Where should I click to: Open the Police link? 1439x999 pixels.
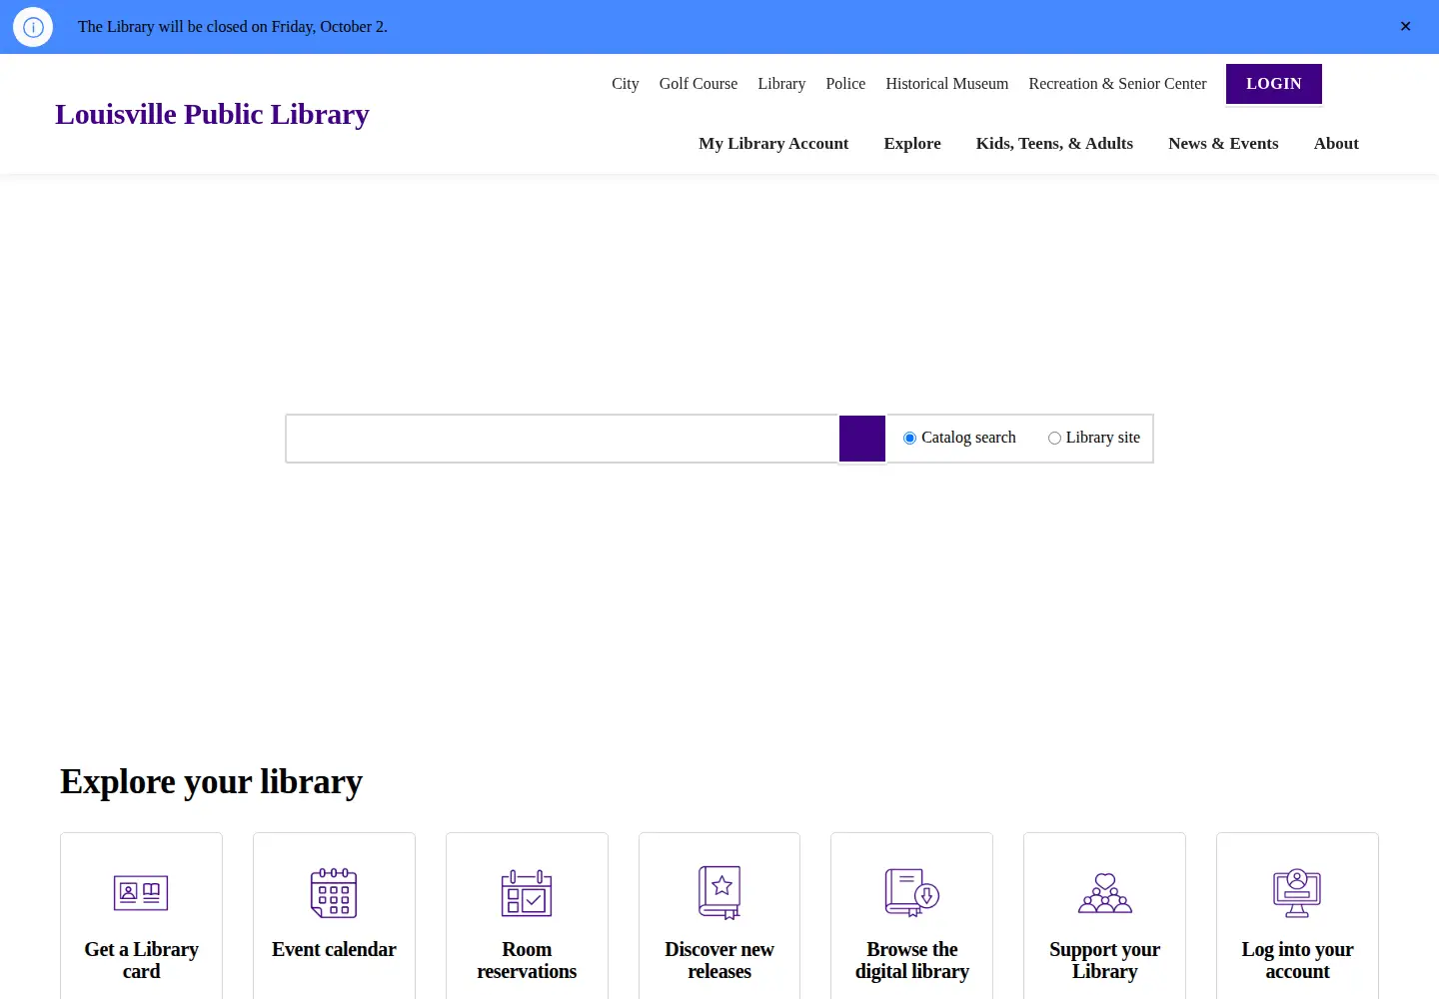point(845,84)
